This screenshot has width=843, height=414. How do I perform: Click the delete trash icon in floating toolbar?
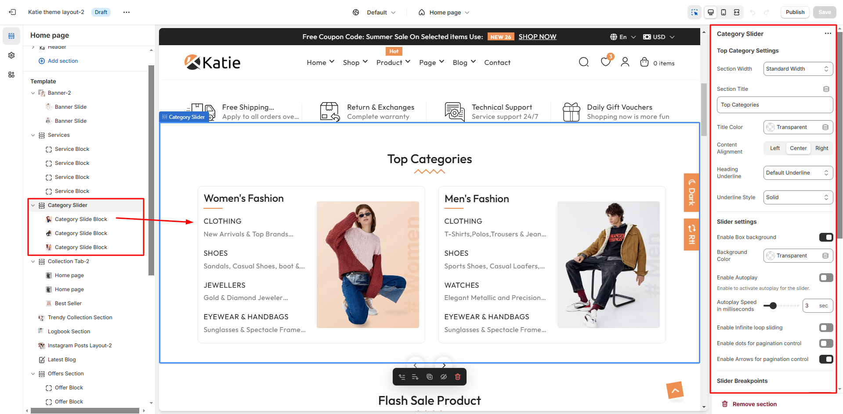point(458,377)
